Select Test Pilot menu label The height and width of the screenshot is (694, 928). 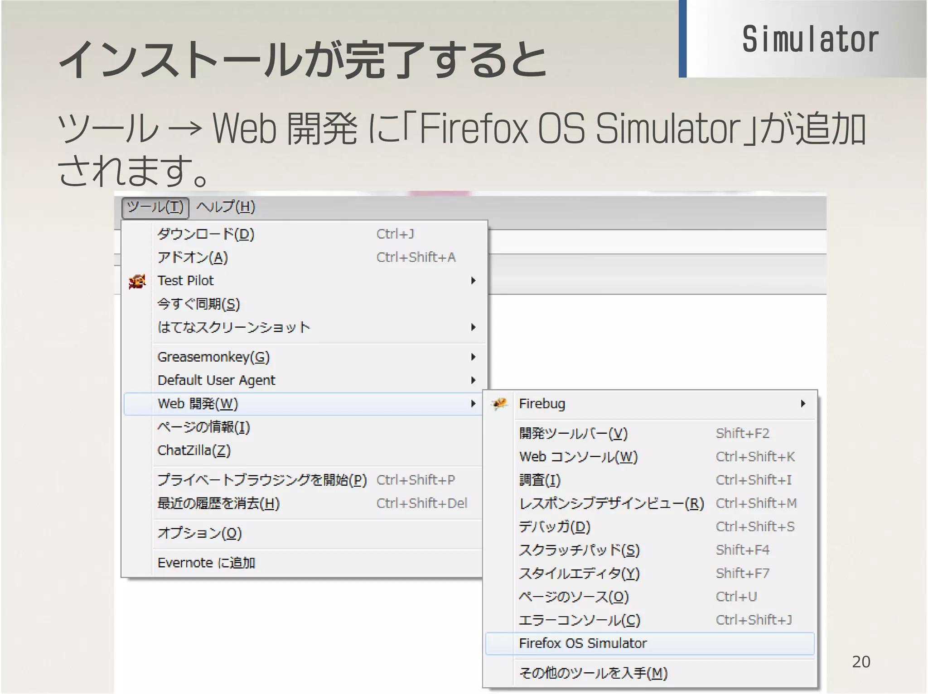tap(185, 281)
